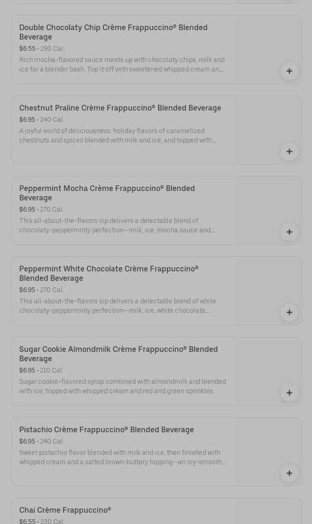Click the $6.95 · 210 Cal. price line
The image size is (312, 524).
[41, 370]
